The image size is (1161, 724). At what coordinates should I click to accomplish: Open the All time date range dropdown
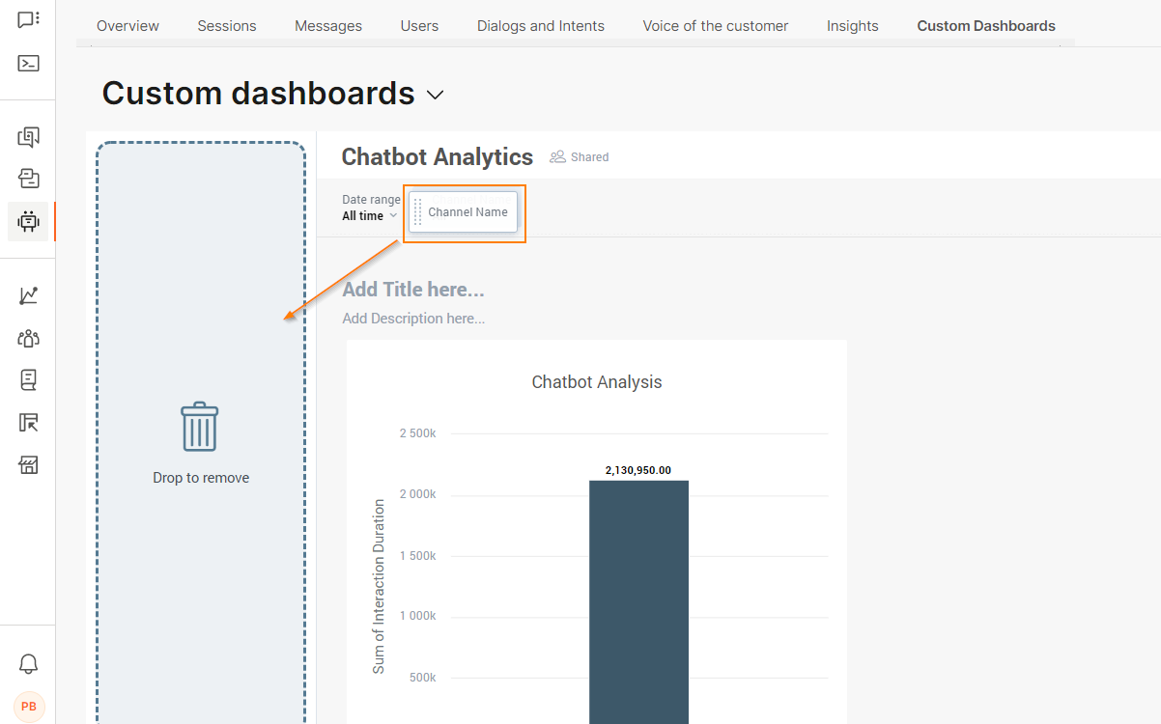click(368, 216)
